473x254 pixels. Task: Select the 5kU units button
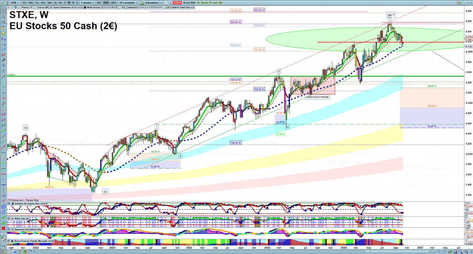(x=99, y=3)
